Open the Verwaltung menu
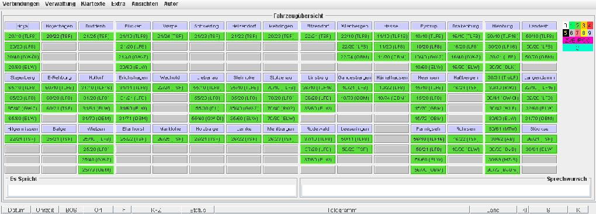The image size is (596, 214). click(60, 4)
